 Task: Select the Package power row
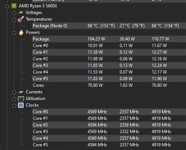109,39
